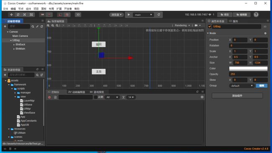Click the Rotation value field
Image resolution: width=272 pixels, height=153 pixels.
(x=248, y=46)
